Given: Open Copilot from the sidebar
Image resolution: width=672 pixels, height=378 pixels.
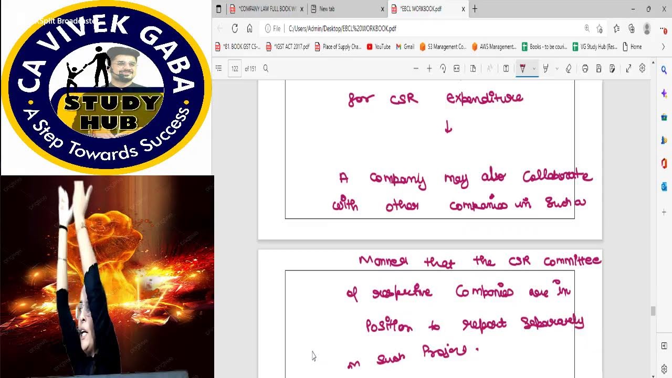Looking at the screenshot, I should point(664,93).
